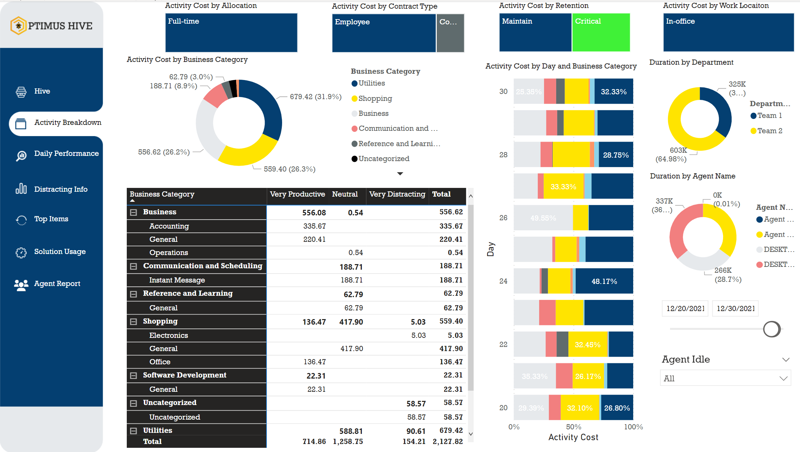This screenshot has height=452, width=800.
Task: Open the Agent Idle All dropdown
Action: pyautogui.click(x=725, y=378)
